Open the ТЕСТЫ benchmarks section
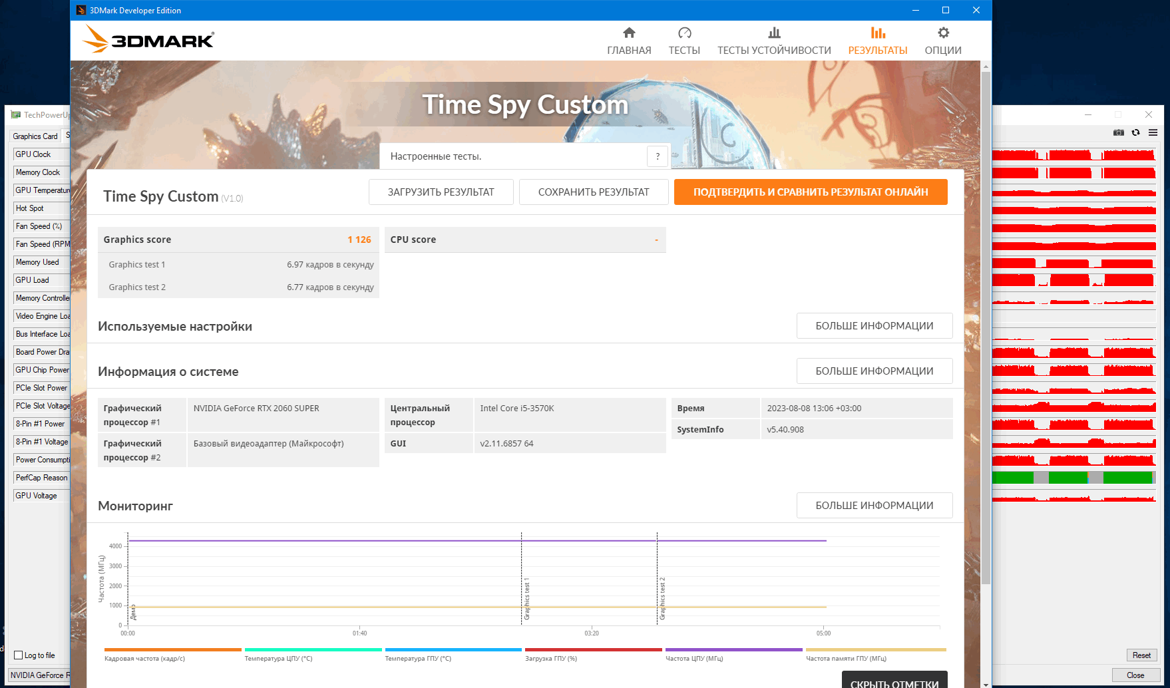Screen dimensions: 1170x688 coord(684,41)
